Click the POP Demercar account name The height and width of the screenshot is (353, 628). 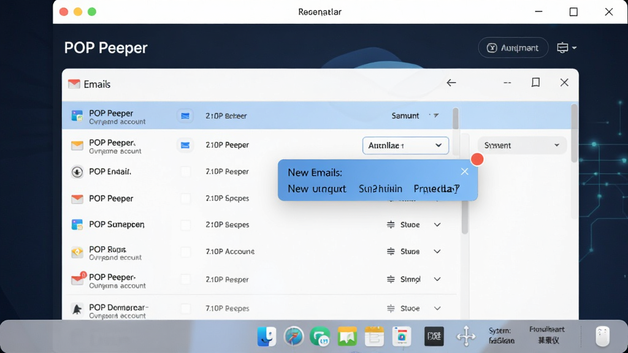[118, 308]
